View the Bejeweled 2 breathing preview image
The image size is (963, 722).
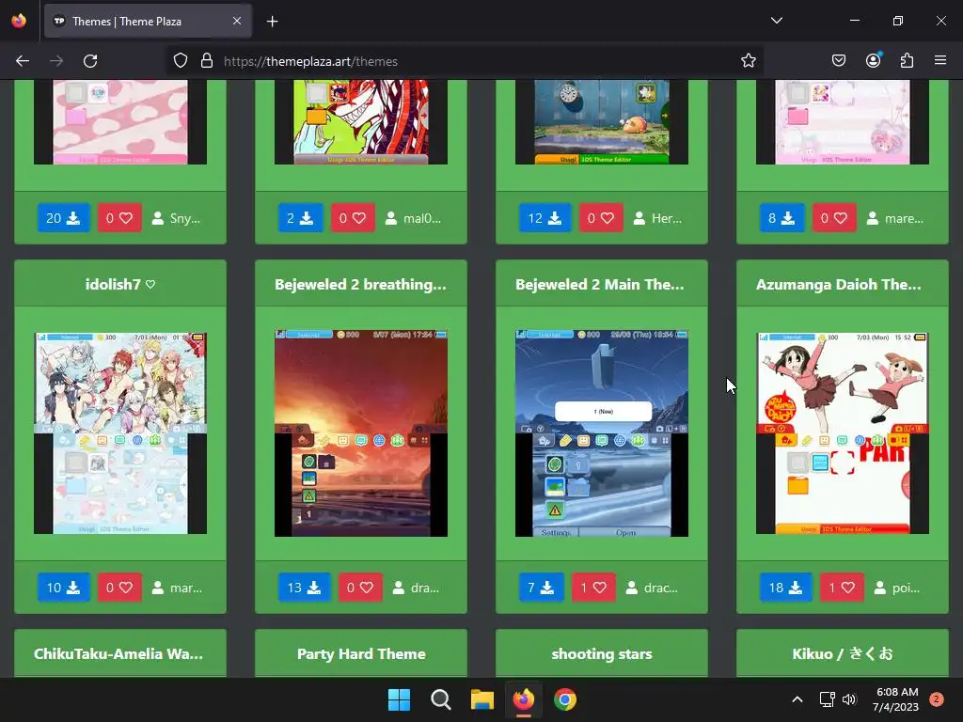tap(361, 433)
